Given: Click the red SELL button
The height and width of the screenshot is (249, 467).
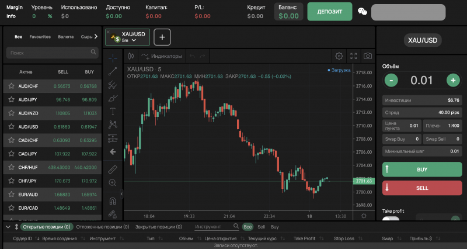Looking at the screenshot, I should pyautogui.click(x=422, y=188).
